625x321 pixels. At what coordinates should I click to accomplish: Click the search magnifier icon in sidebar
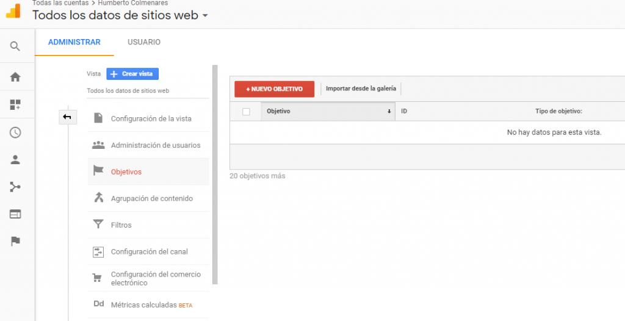pos(15,46)
